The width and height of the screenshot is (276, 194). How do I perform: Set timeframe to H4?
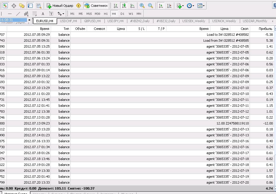[114, 14]
